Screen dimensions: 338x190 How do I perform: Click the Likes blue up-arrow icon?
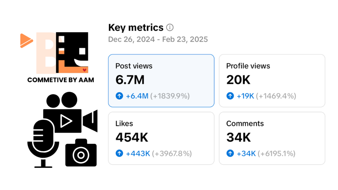pyautogui.click(x=119, y=154)
